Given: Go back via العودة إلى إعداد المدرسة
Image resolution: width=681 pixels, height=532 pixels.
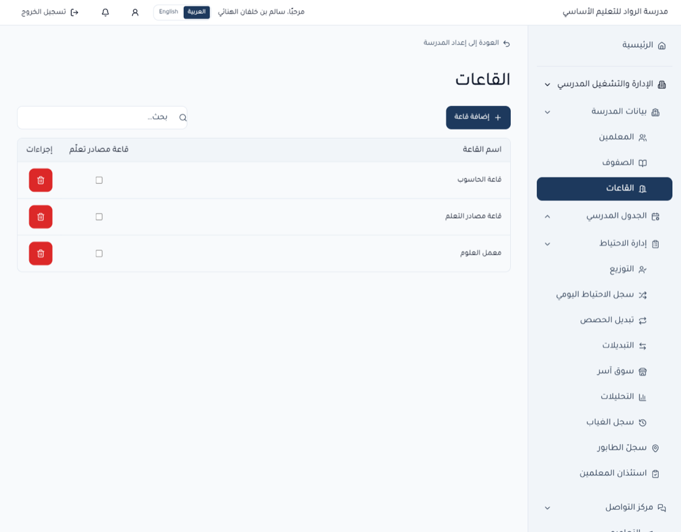Looking at the screenshot, I should point(466,43).
